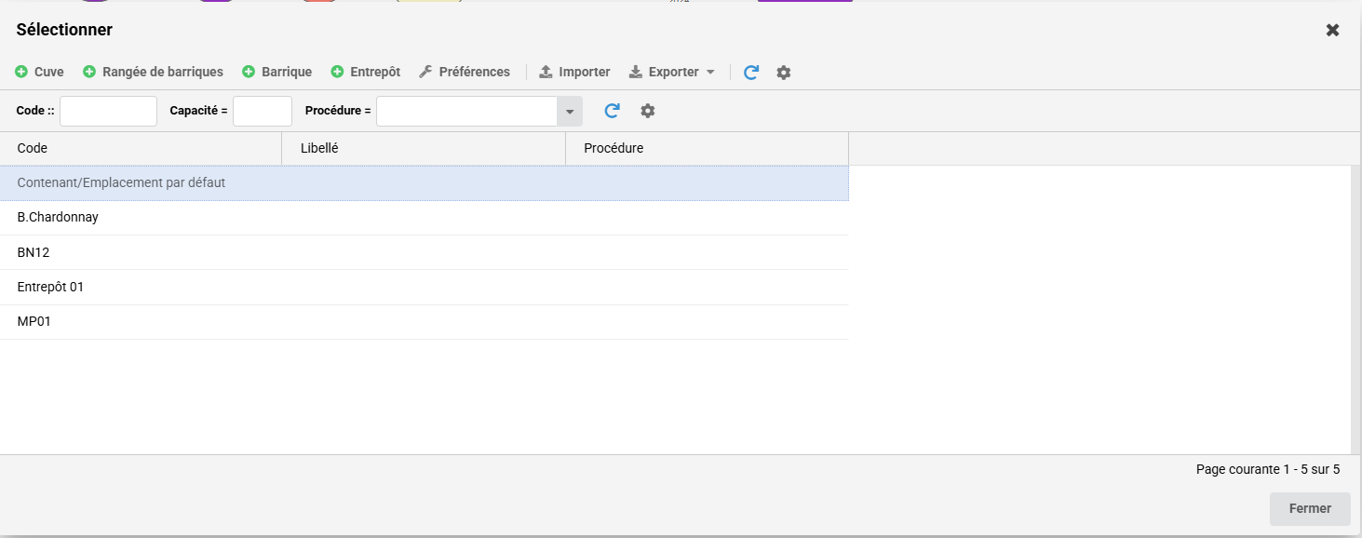The height and width of the screenshot is (538, 1362).
Task: Select the B.Chardonnay row
Action: tap(58, 217)
